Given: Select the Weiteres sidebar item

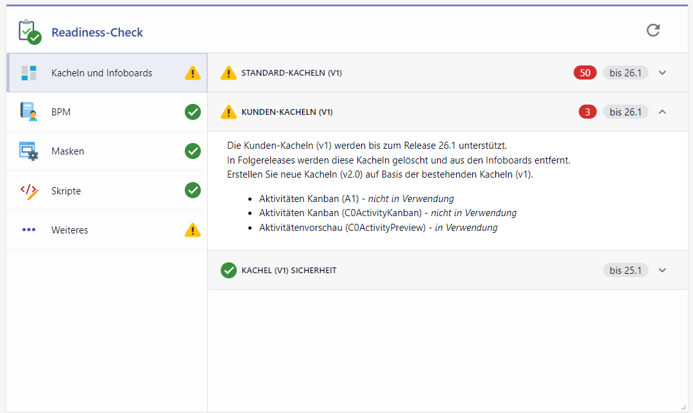Looking at the screenshot, I should [x=69, y=230].
